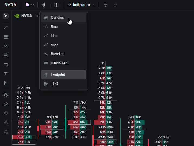Activate the measure ruler tool

(6, 95)
